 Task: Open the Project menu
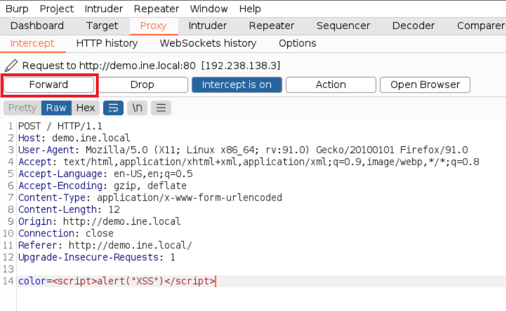point(57,9)
